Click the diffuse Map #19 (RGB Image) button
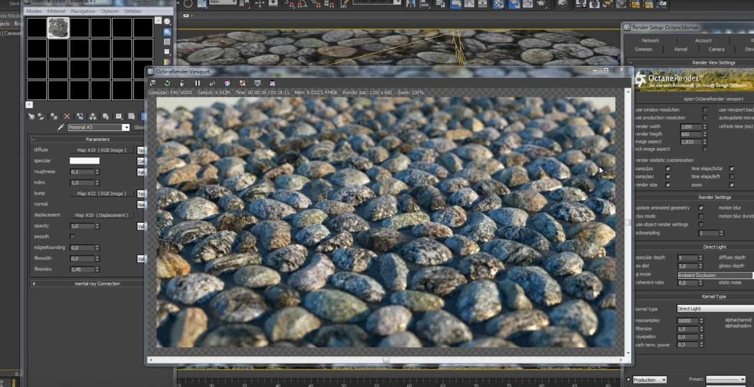 [101, 150]
